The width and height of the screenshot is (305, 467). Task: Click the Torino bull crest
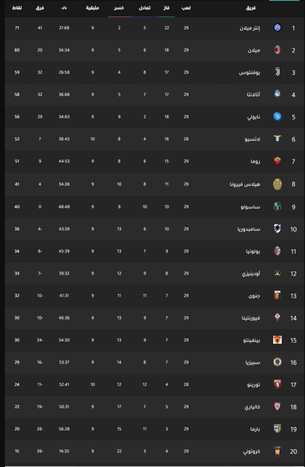pos(277,384)
